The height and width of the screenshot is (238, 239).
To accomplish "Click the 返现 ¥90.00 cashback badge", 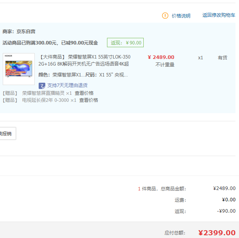I will click(x=125, y=43).
